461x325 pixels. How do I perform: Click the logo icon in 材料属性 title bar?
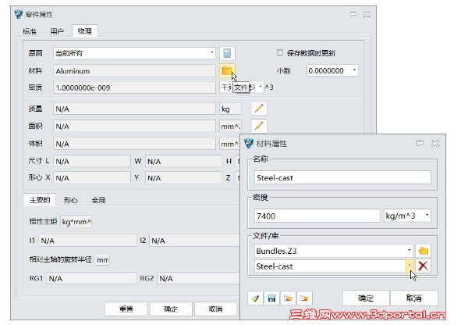coord(249,144)
